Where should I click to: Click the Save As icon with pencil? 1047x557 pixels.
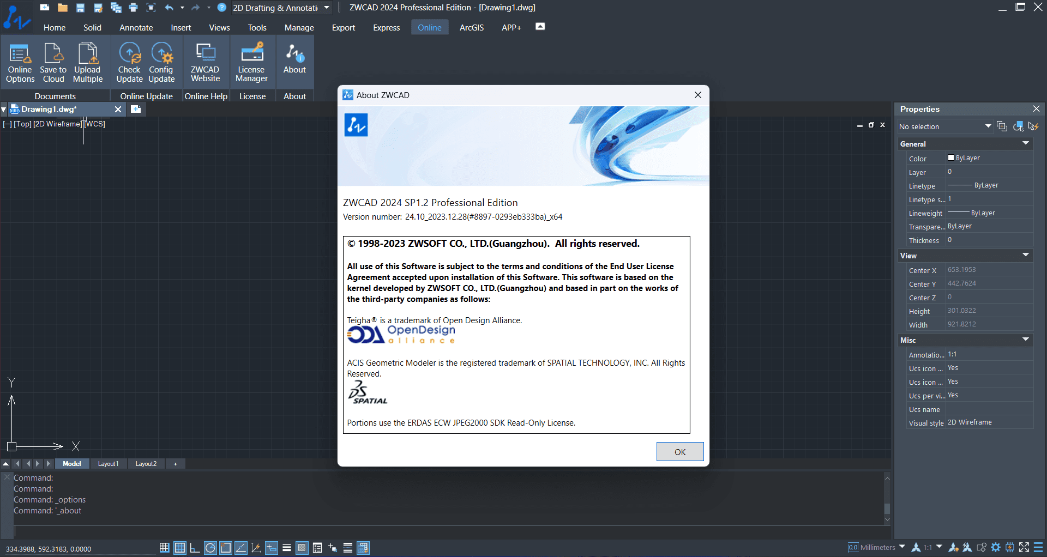click(98, 8)
